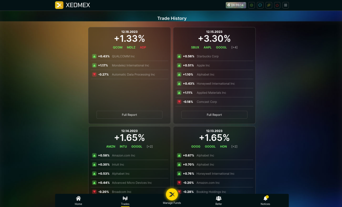Select Automatic Data Processing Inc row

[129, 75]
